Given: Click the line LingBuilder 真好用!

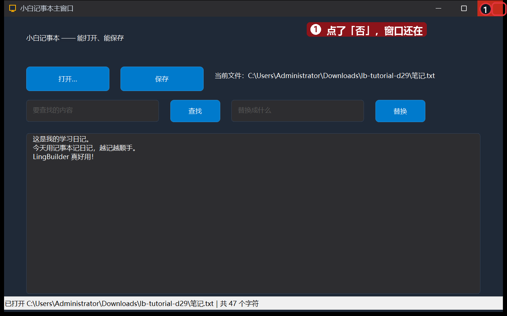Looking at the screenshot, I should click(63, 157).
